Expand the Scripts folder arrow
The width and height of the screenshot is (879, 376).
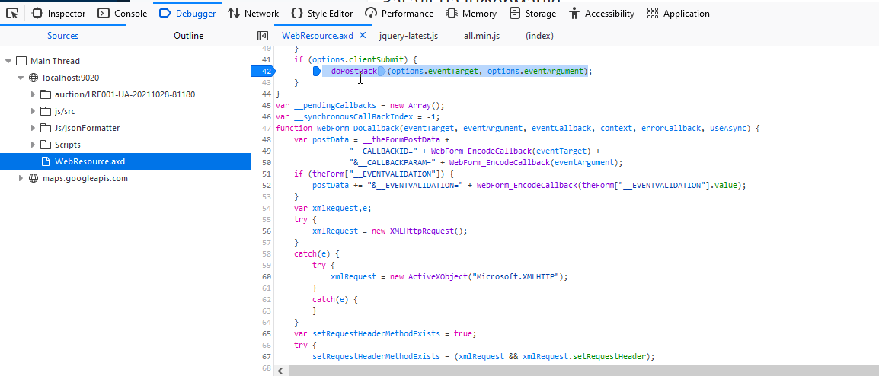click(x=33, y=145)
